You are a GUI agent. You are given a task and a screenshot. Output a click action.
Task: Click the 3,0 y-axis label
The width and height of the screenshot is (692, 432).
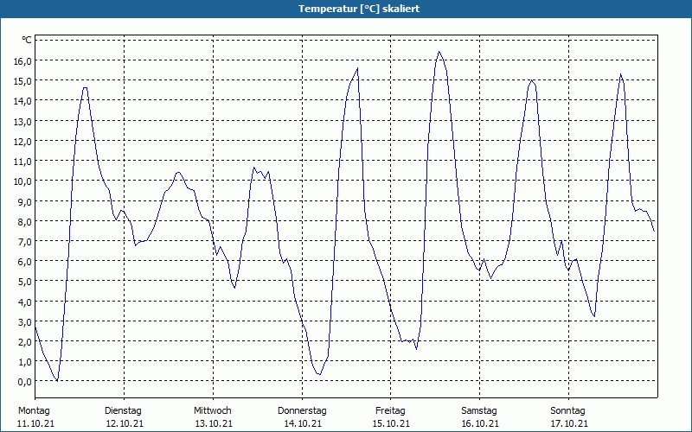pos(27,321)
